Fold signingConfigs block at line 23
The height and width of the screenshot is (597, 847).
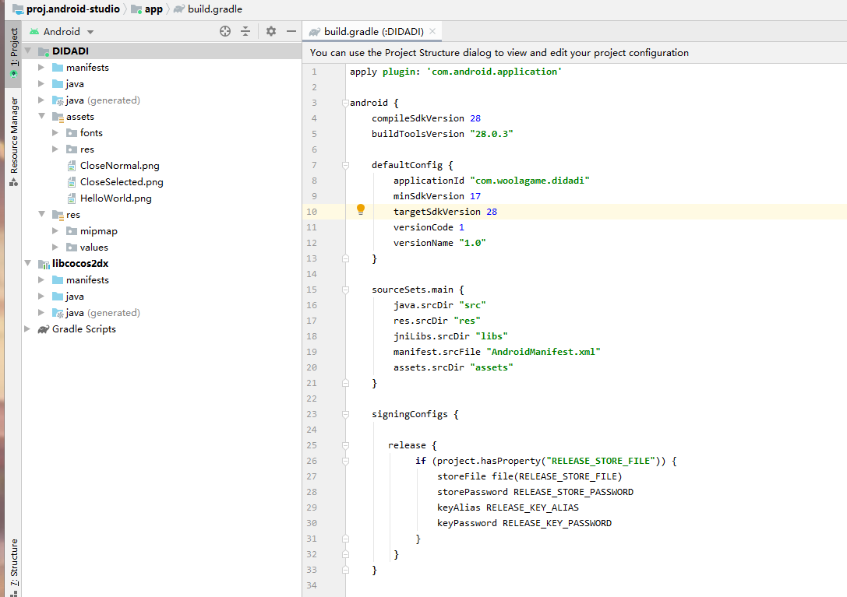[x=345, y=415]
